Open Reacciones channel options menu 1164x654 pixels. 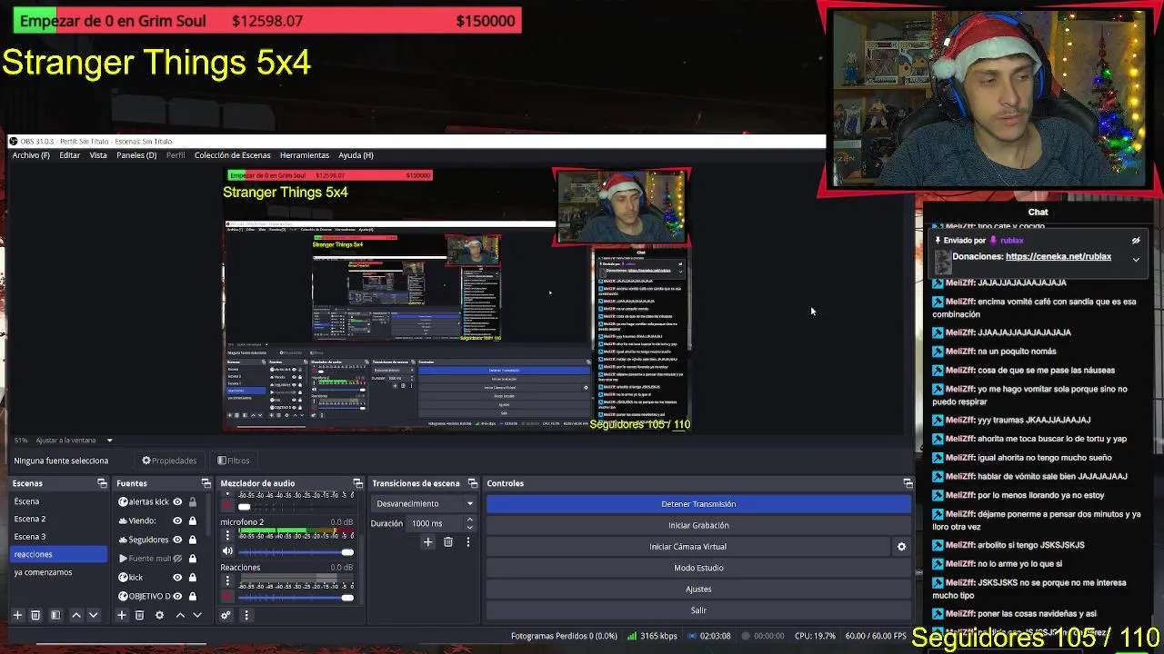pos(227,581)
